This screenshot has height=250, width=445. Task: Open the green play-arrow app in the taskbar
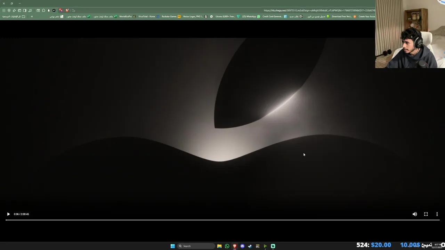[x=265, y=246]
